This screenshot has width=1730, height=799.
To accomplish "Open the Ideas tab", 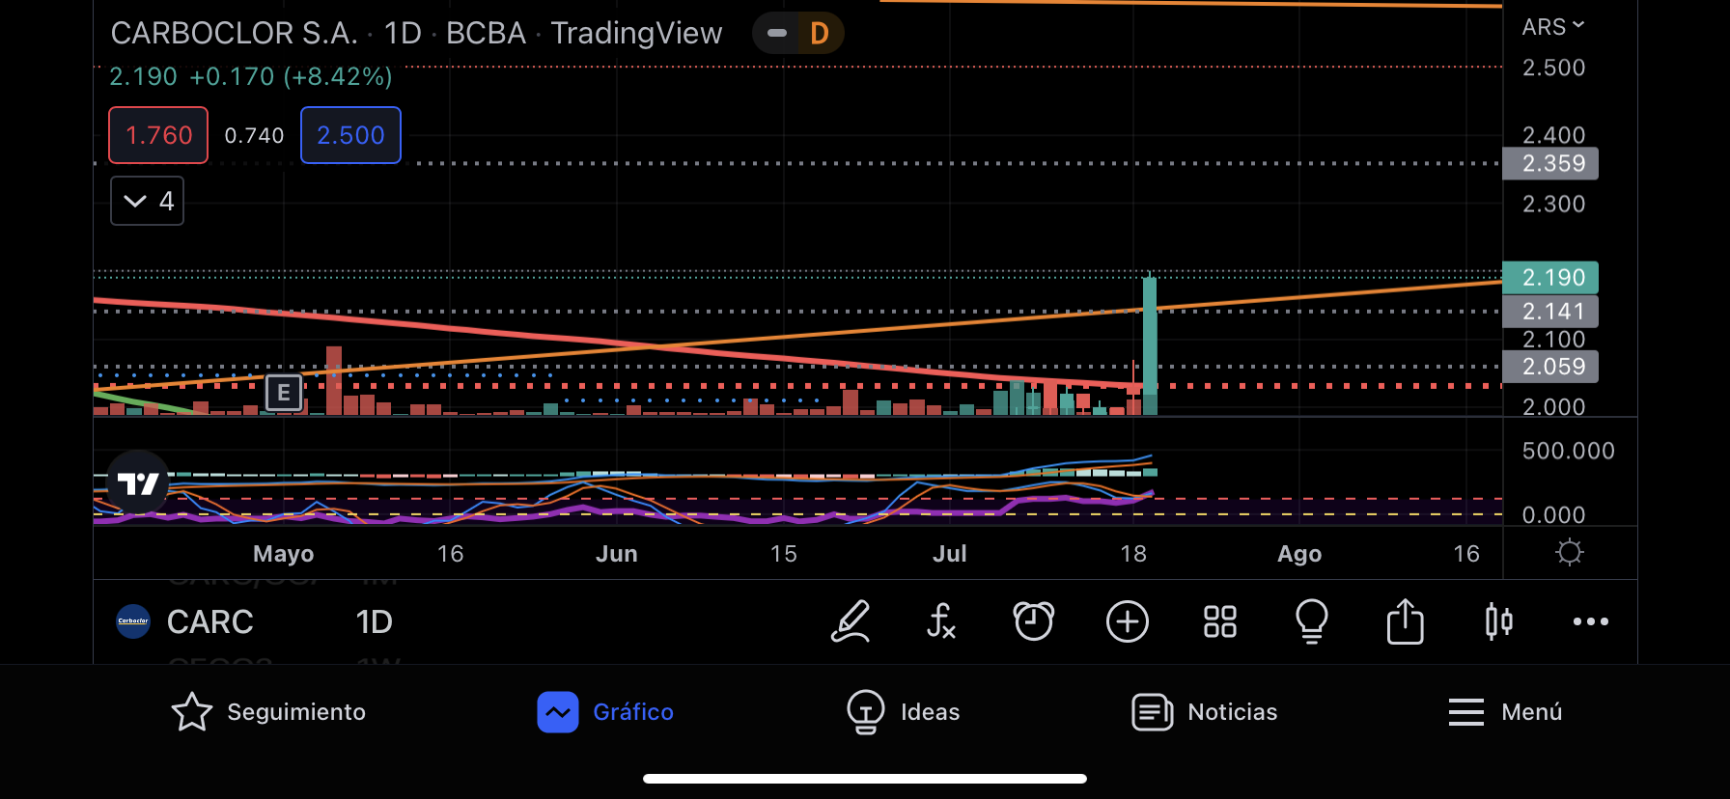I will (x=903, y=712).
